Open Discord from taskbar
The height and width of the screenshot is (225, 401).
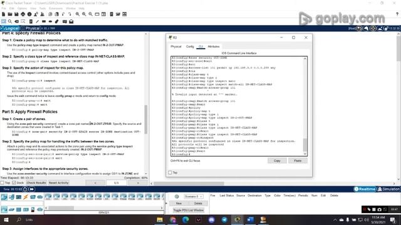[212, 219]
